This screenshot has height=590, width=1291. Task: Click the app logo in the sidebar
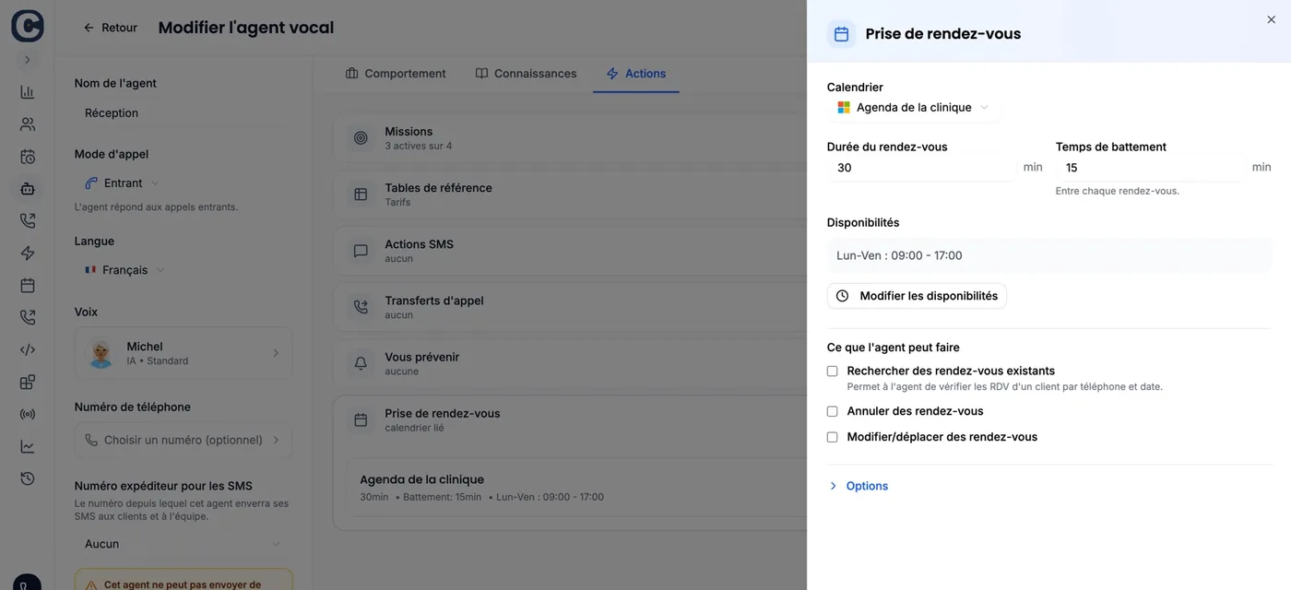28,26
